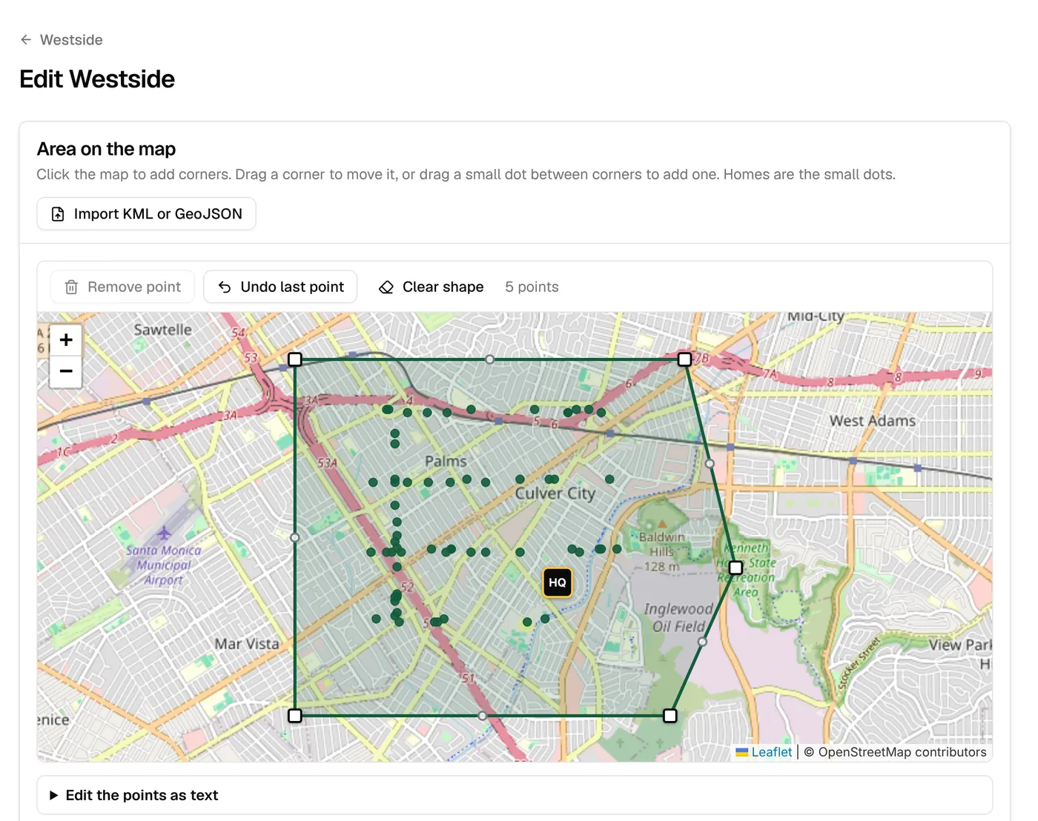This screenshot has width=1038, height=821.
Task: Zoom in on the map
Action: [66, 340]
